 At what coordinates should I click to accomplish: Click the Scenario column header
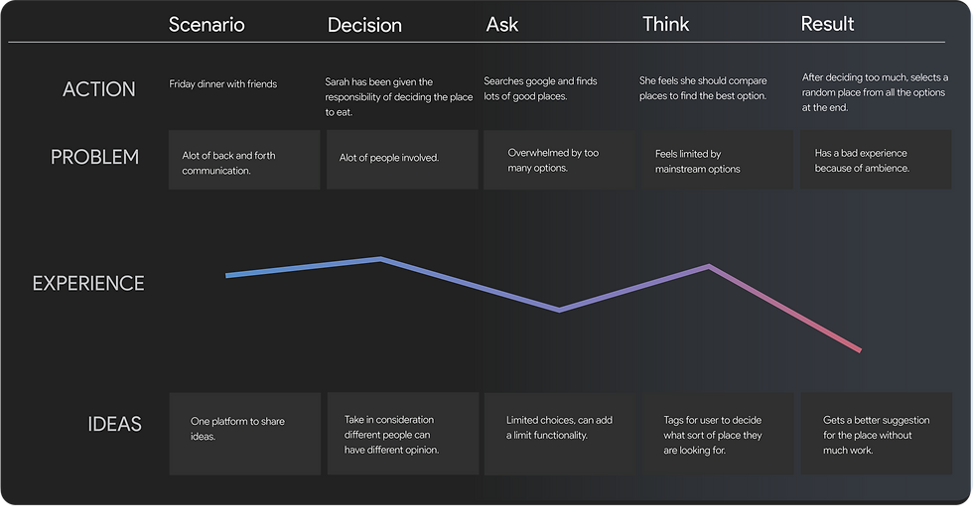pos(207,24)
